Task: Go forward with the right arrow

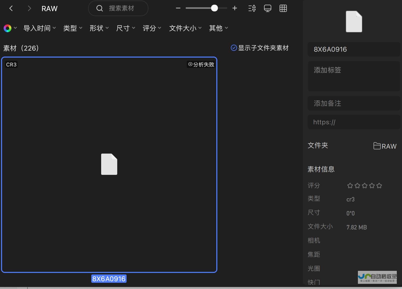Action: tap(29, 9)
